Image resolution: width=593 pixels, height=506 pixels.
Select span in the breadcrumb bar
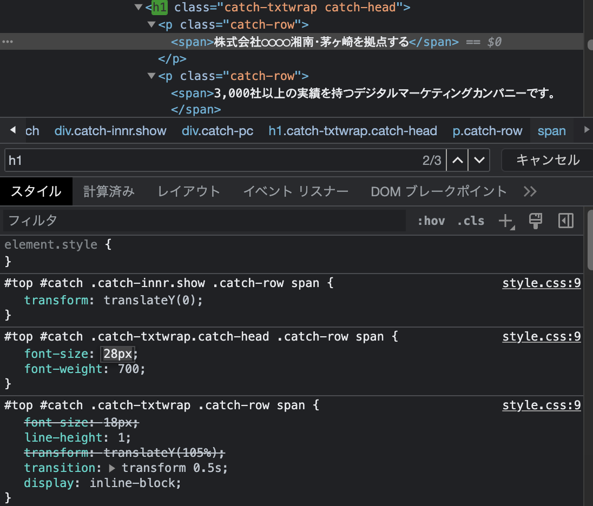click(551, 130)
